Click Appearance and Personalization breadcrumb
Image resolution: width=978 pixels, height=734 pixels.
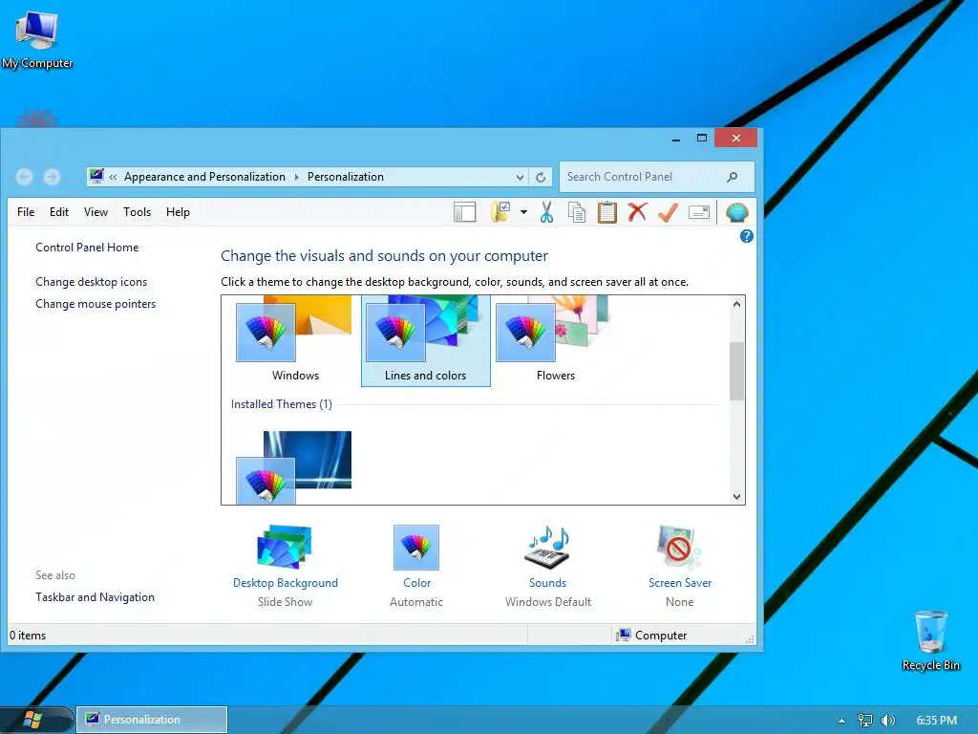point(204,177)
